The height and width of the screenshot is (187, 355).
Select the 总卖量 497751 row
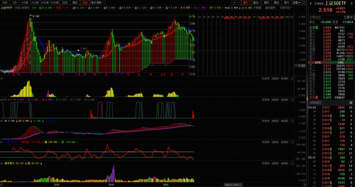pos(331,27)
